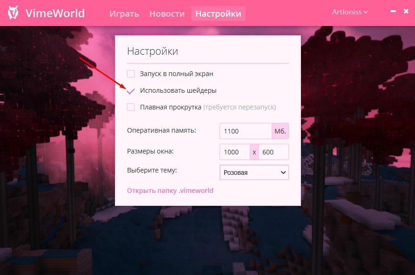The image size is (415, 275).
Task: Open the Artloniss account dropdown
Action: pos(350,12)
